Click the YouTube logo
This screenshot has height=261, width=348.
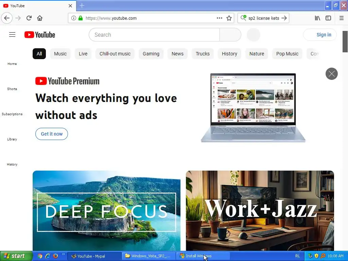pyautogui.click(x=40, y=35)
